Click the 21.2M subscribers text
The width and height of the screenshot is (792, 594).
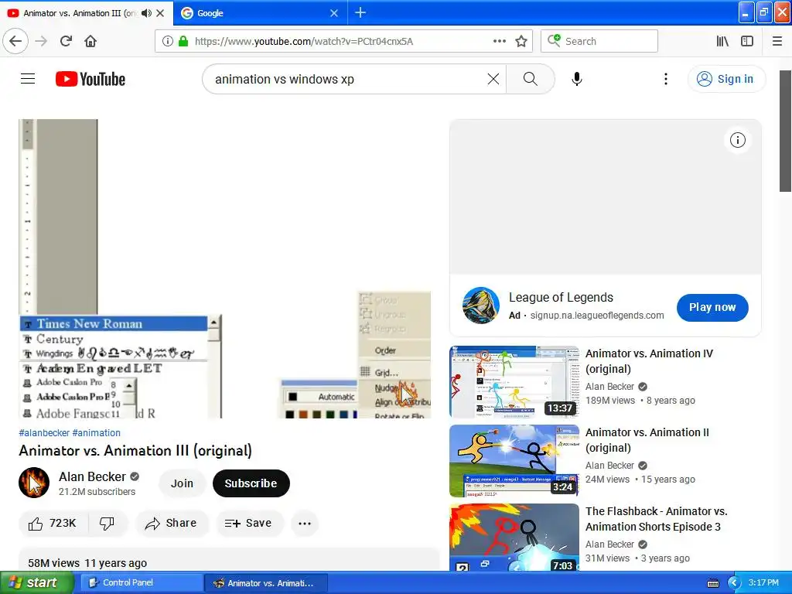97,492
